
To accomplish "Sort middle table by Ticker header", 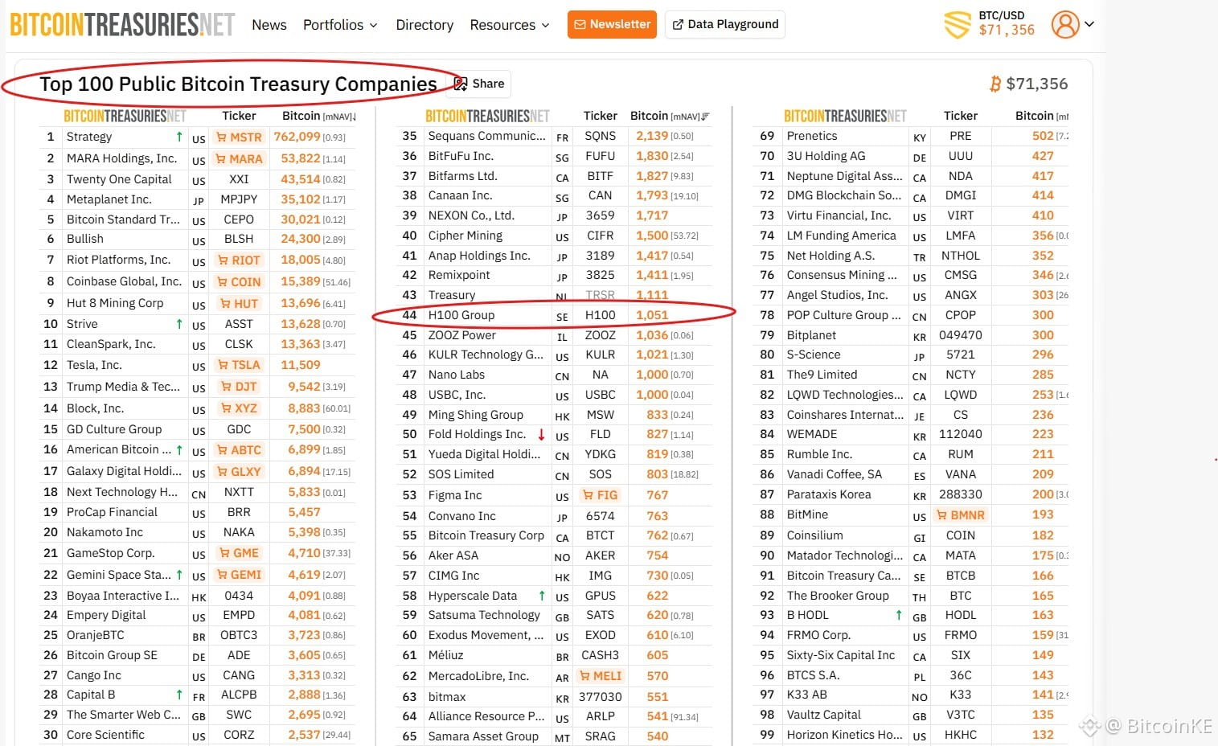I will tap(601, 116).
